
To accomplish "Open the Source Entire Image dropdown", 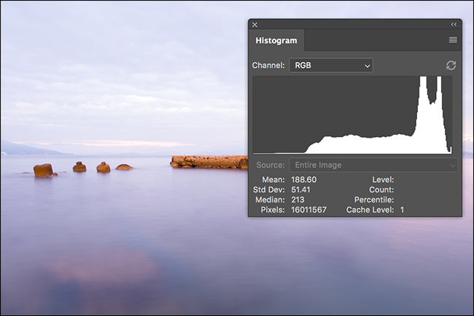I will [373, 165].
